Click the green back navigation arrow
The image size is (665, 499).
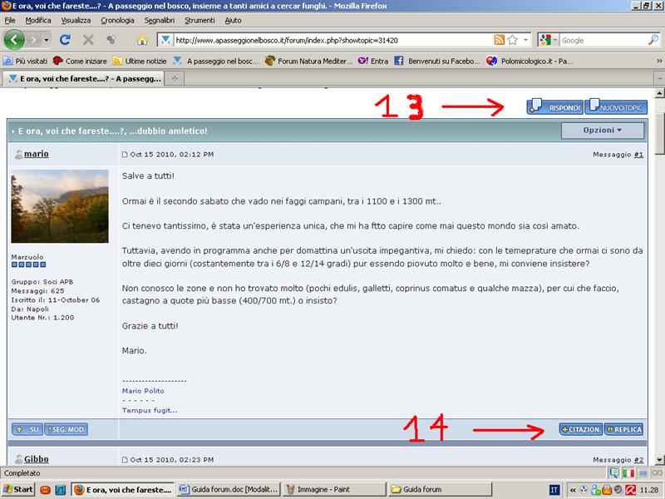pos(14,40)
